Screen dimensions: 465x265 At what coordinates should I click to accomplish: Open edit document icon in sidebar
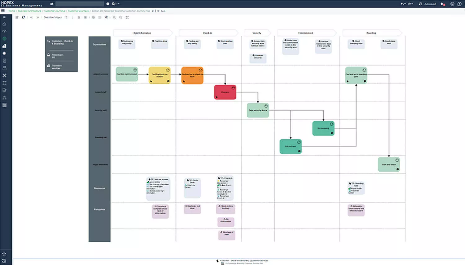pos(4,90)
